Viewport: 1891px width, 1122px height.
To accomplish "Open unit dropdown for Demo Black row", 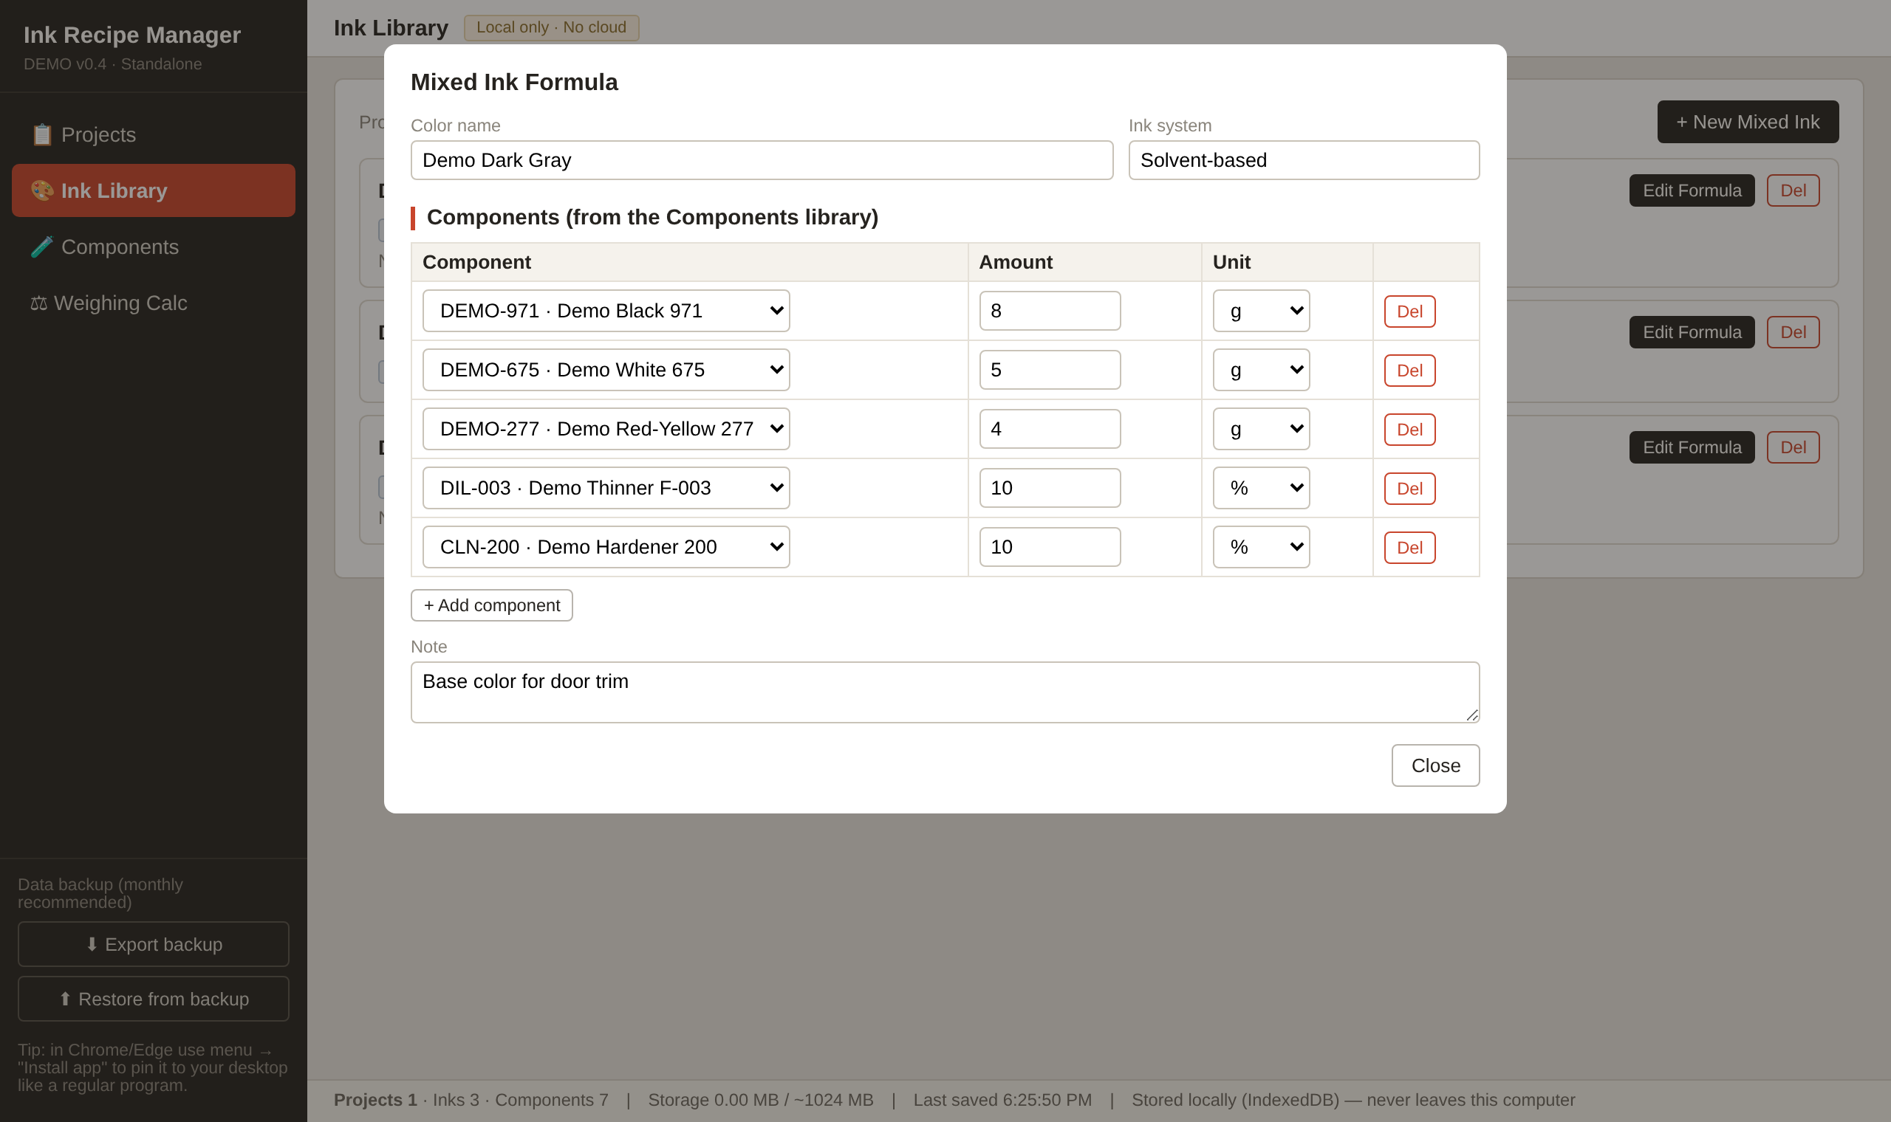I will coord(1261,311).
